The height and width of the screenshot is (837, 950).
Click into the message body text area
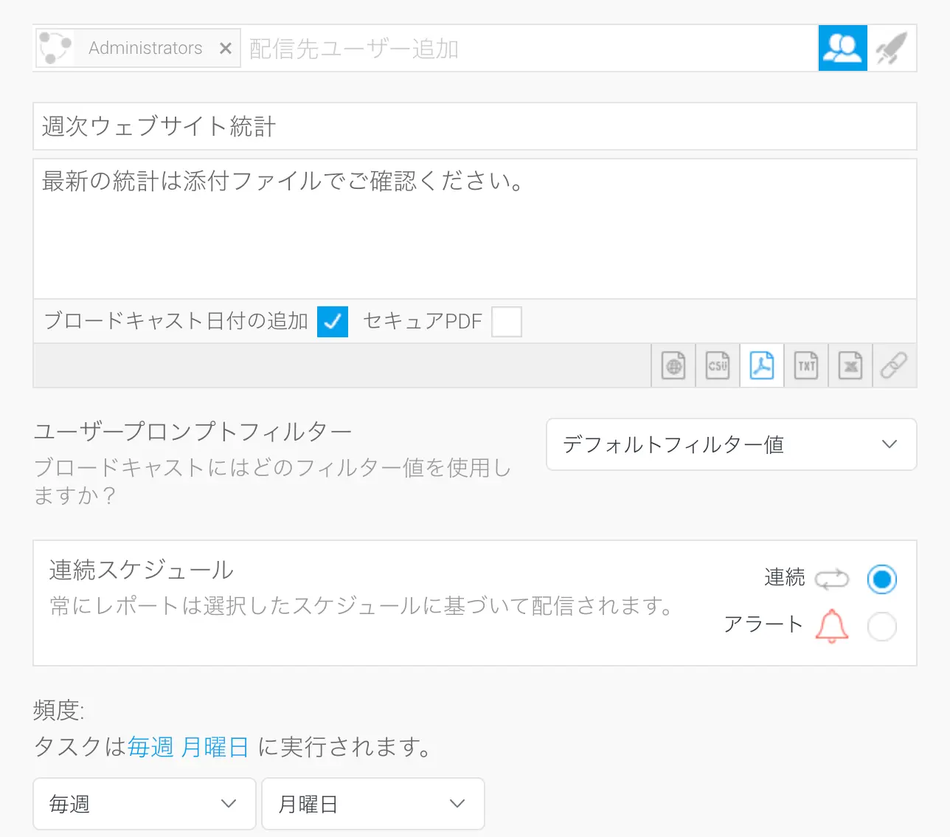pyautogui.click(x=474, y=236)
